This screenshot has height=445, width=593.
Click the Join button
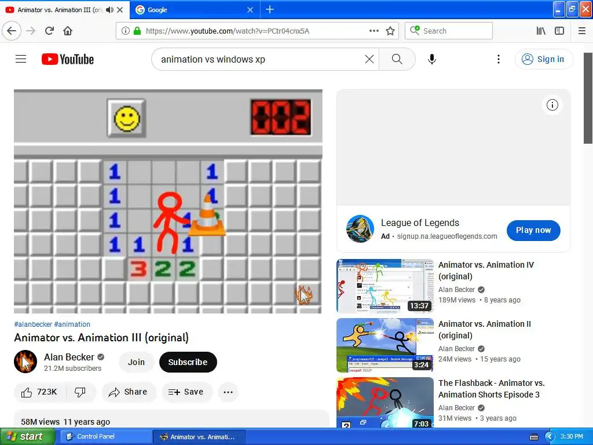point(136,362)
